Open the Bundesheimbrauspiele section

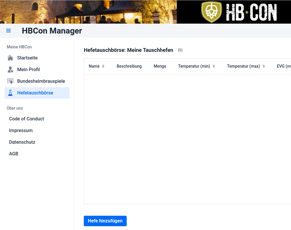coord(41,81)
